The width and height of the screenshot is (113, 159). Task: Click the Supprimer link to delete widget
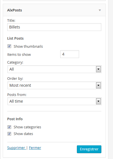[16, 148]
